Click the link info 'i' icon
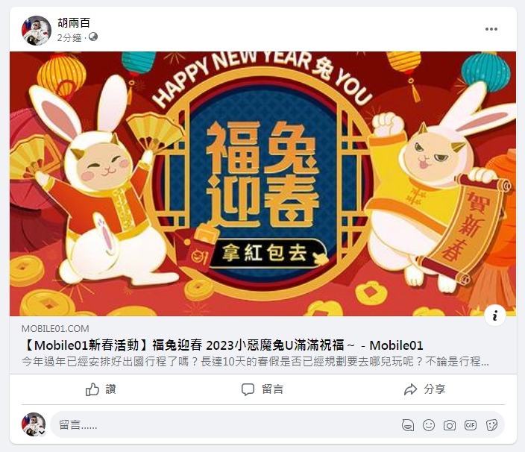Image resolution: width=525 pixels, height=452 pixels. pos(495,315)
